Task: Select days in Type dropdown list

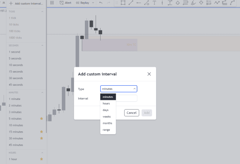Action: coord(108,110)
